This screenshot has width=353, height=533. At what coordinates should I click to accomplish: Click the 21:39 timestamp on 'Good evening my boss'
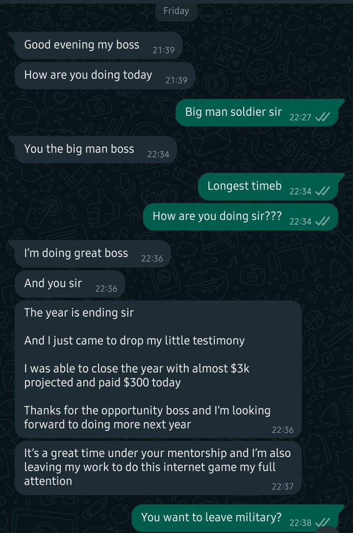[164, 51]
